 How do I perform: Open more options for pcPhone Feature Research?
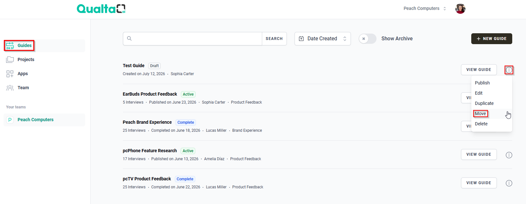point(509,155)
